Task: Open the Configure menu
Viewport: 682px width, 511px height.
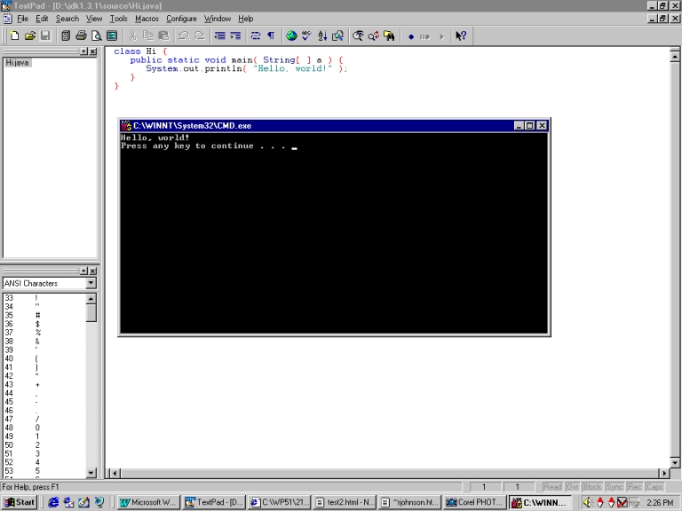Action: 181,19
